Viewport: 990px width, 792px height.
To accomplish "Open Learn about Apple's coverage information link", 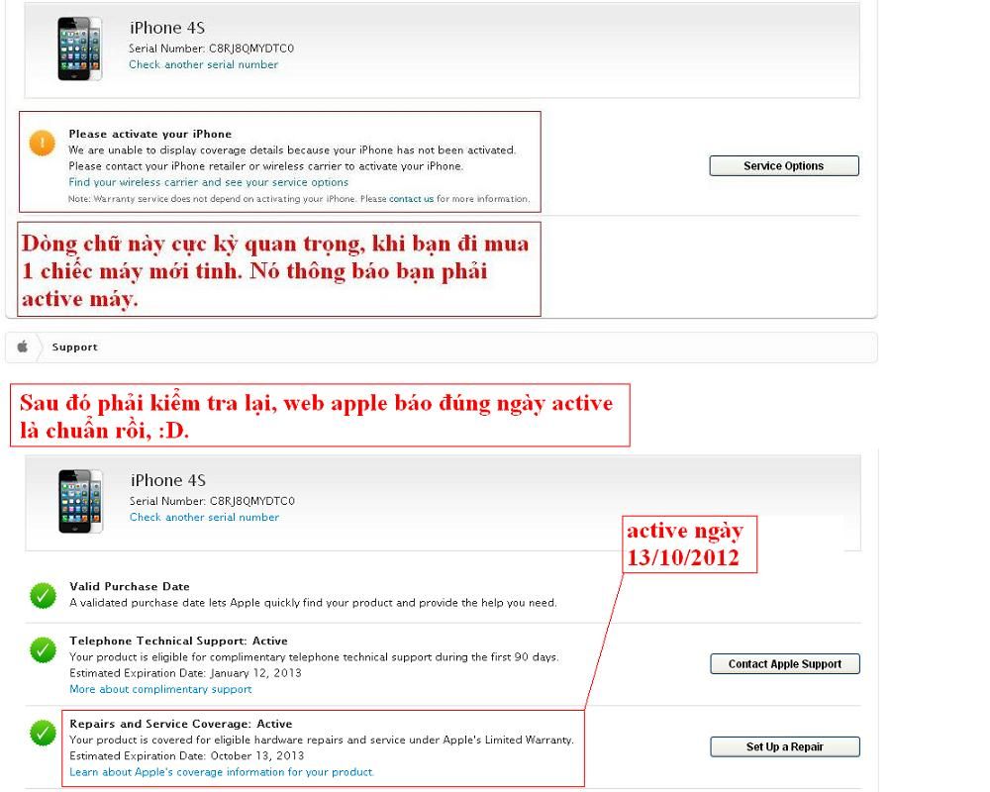I will click(222, 772).
